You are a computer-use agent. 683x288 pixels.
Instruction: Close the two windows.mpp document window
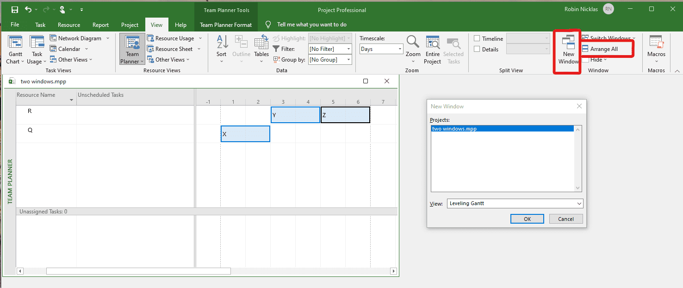coord(387,81)
